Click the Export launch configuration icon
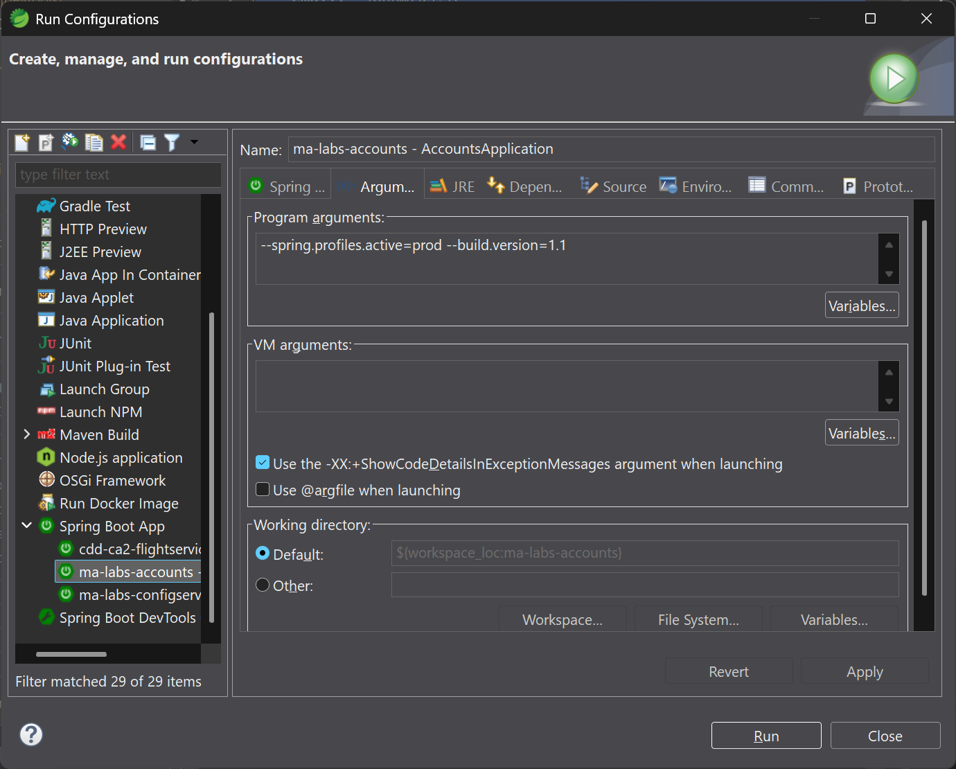 pyautogui.click(x=69, y=142)
